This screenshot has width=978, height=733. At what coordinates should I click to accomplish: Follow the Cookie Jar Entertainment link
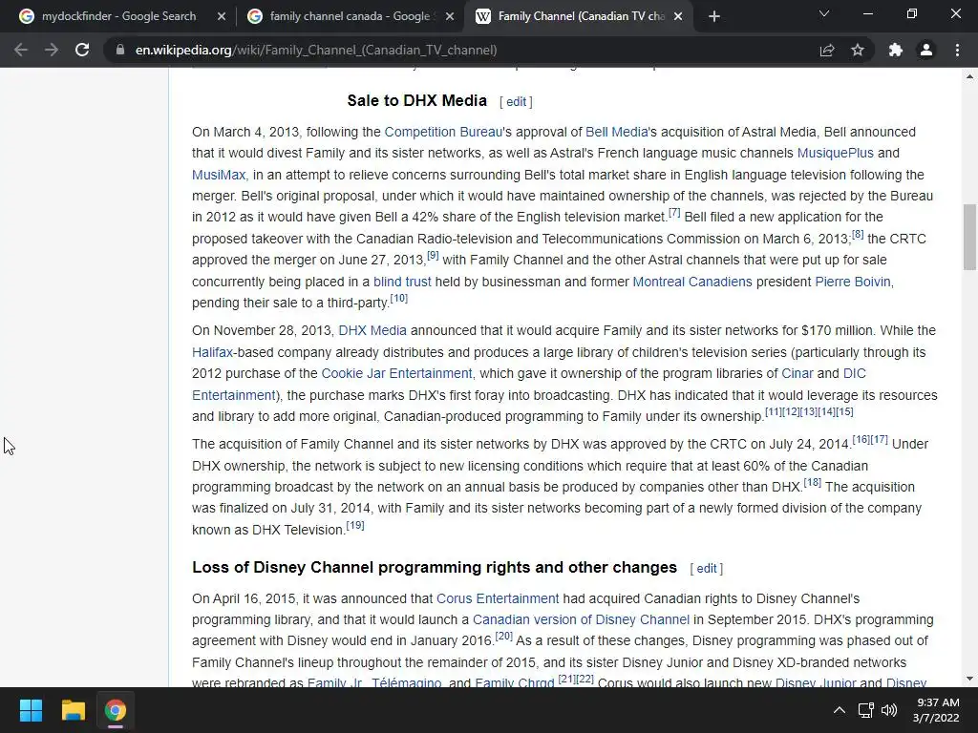click(396, 373)
